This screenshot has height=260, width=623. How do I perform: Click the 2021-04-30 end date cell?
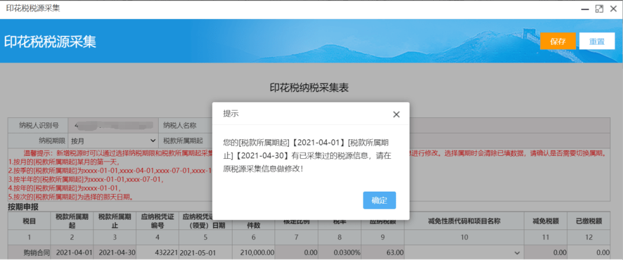click(115, 252)
